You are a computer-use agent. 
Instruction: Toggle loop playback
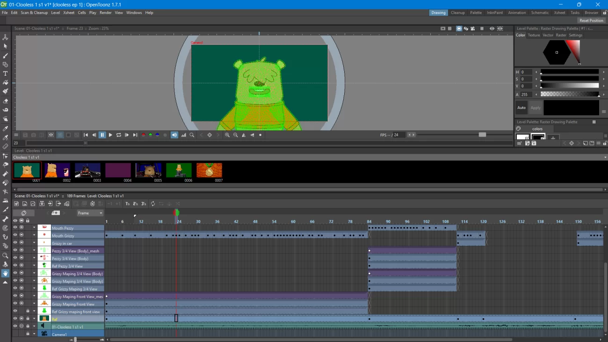pyautogui.click(x=119, y=135)
